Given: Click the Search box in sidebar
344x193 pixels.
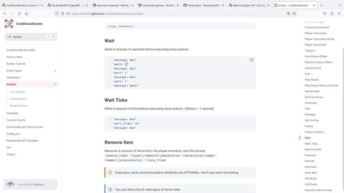Looking at the screenshot, I should coord(31,37).
